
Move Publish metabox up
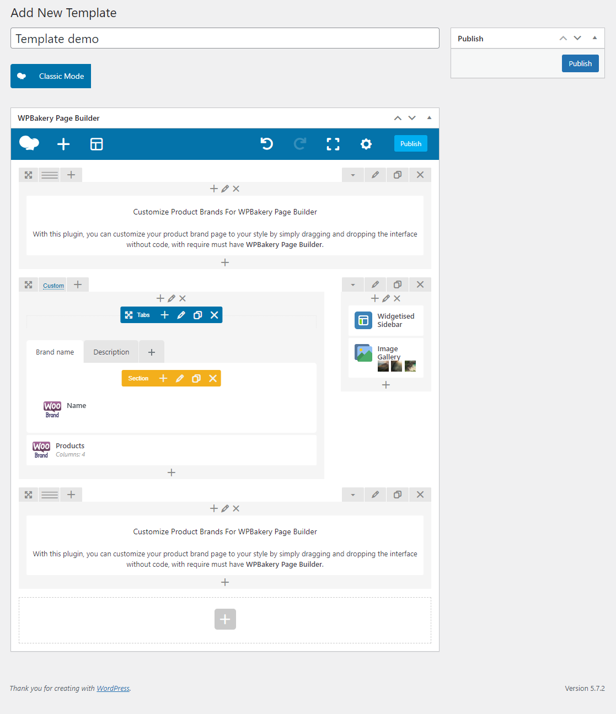[x=563, y=38]
